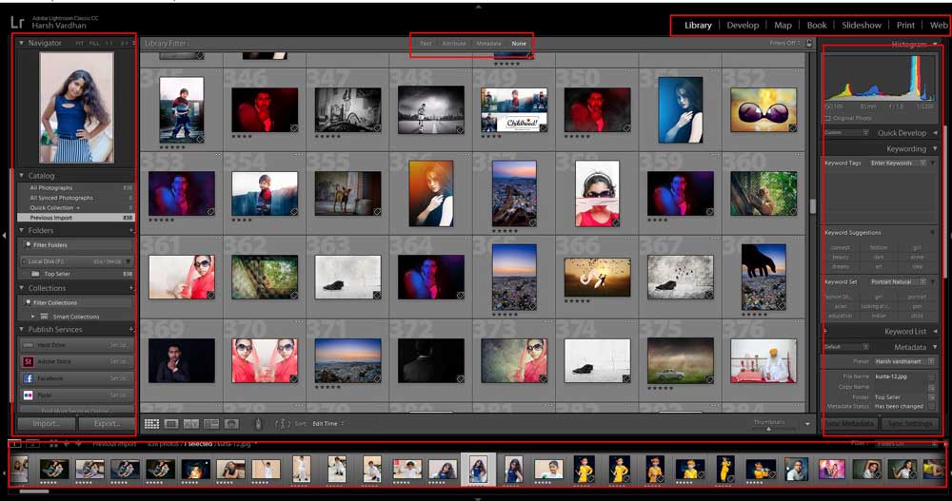Add a publish service with plus icon
Image resolution: width=952 pixels, height=501 pixels.
pos(131,329)
